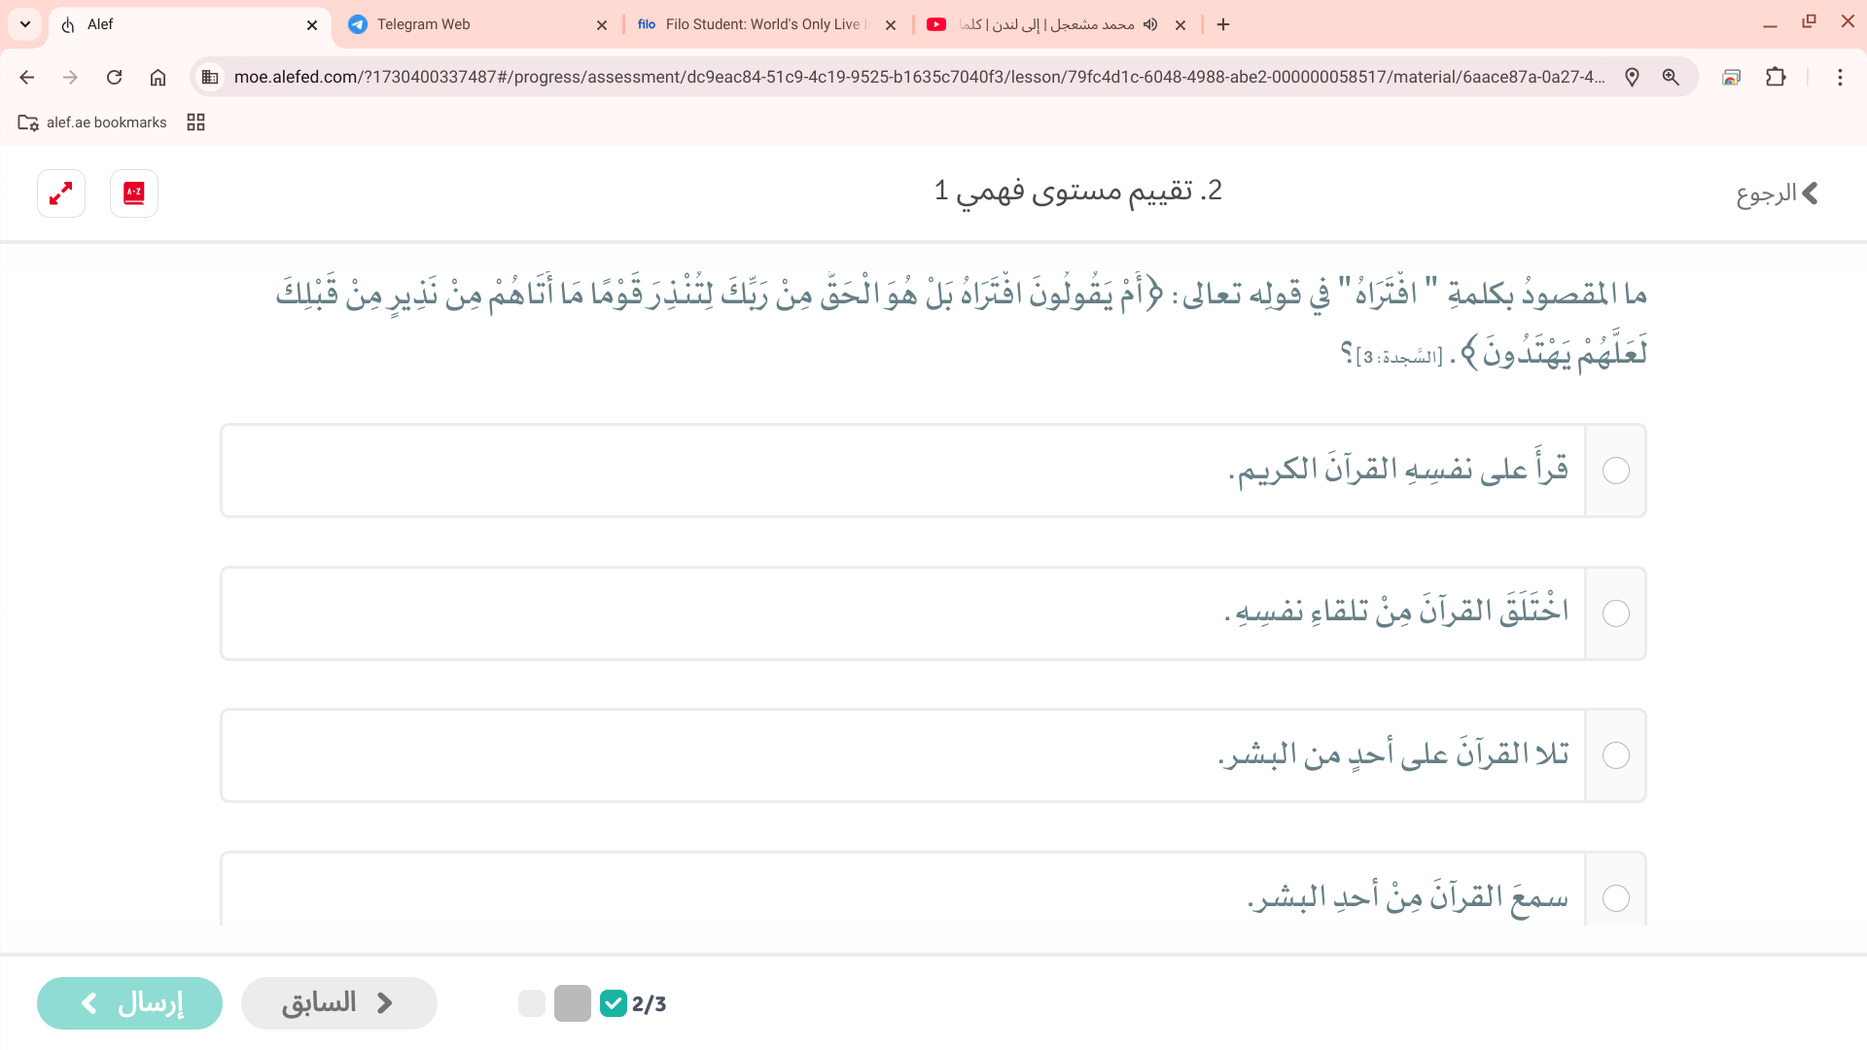The width and height of the screenshot is (1867, 1050).
Task: Click the location pin icon in address bar
Action: tap(1632, 77)
